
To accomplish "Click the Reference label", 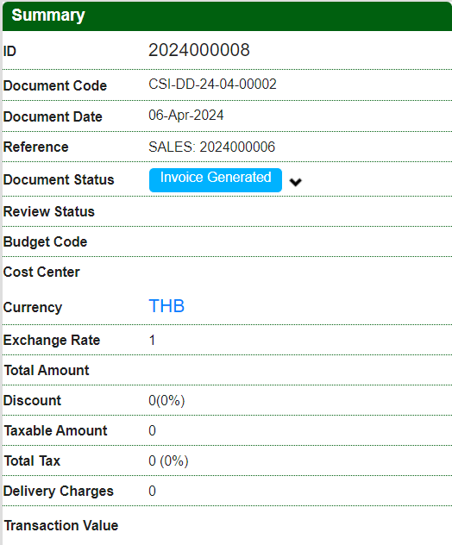I will click(x=36, y=147).
